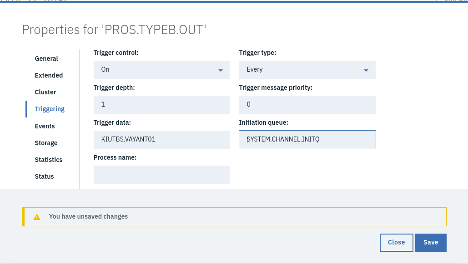Select the Cluster tab
Screen dimensions: 468x264
pos(45,92)
